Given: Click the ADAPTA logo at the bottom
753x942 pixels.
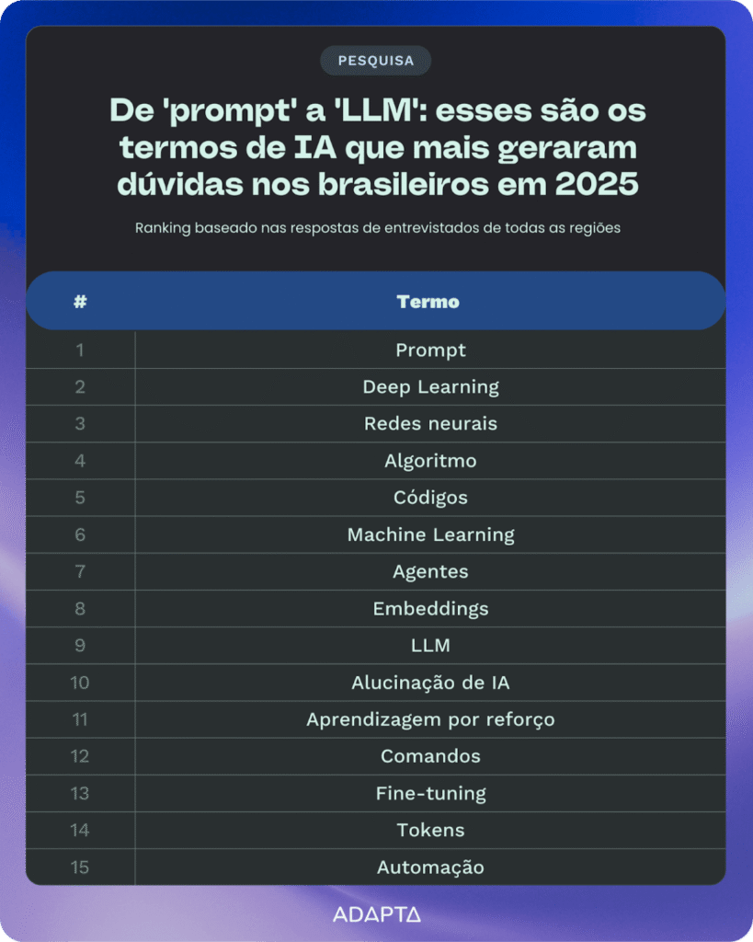Looking at the screenshot, I should point(376,914).
